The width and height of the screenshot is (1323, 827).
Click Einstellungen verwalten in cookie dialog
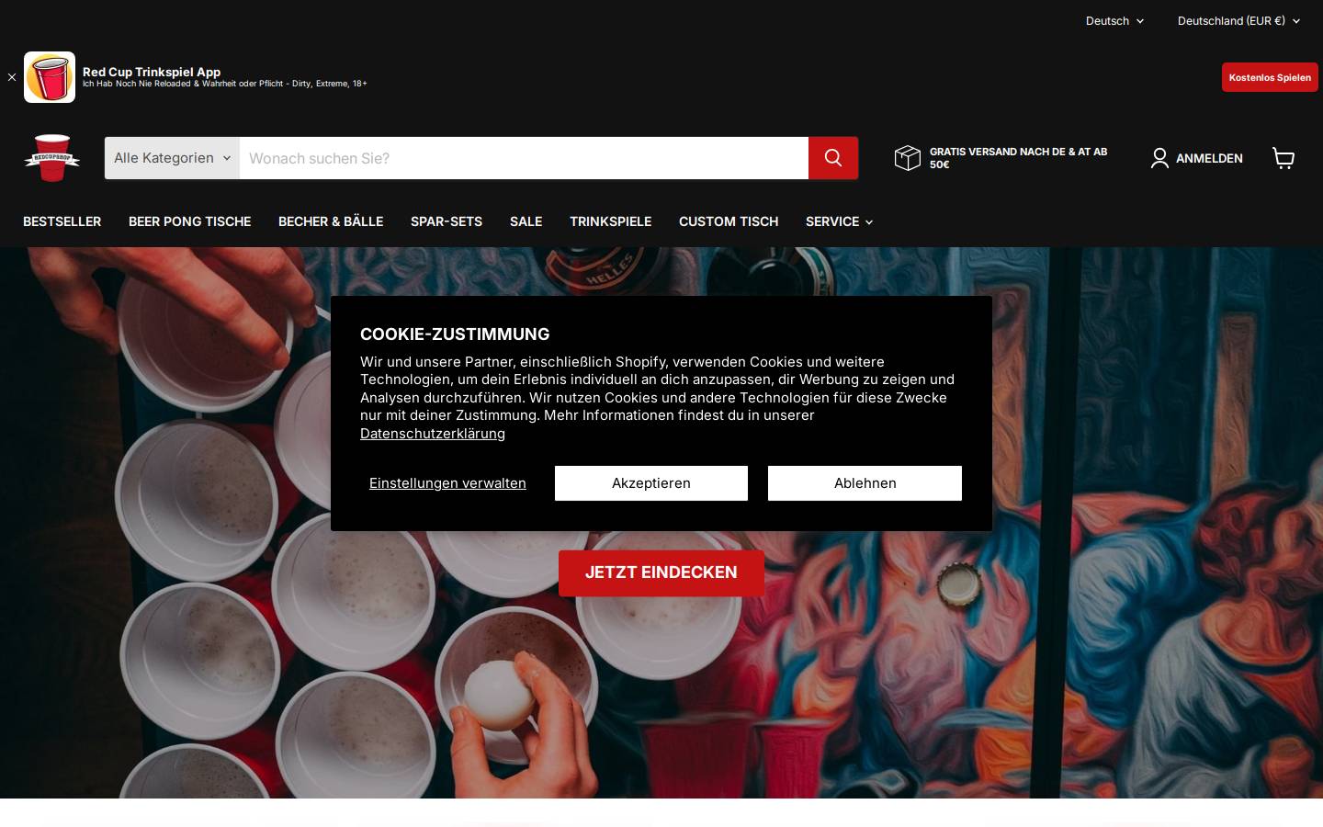[x=447, y=483]
